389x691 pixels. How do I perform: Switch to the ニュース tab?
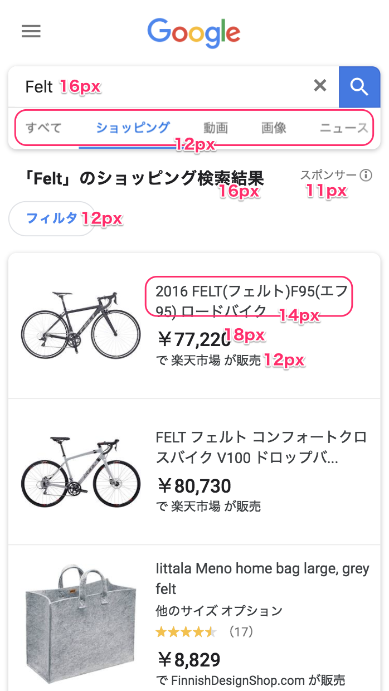click(343, 128)
